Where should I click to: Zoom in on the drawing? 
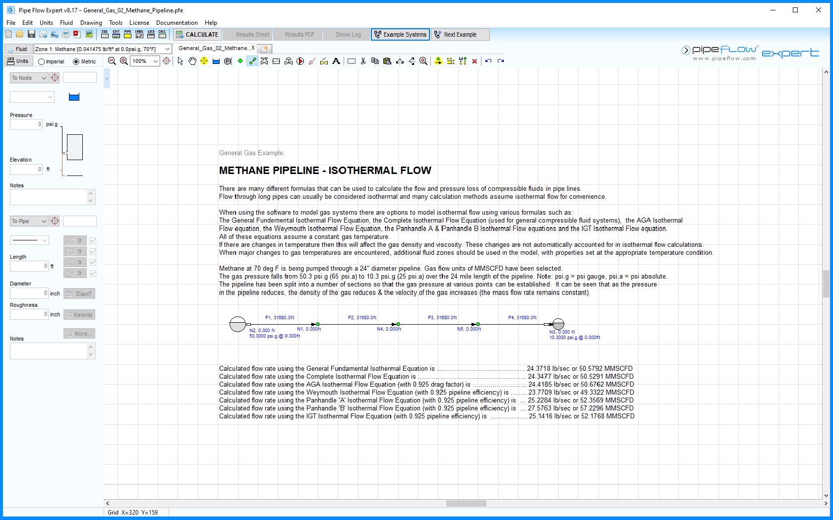tap(124, 61)
